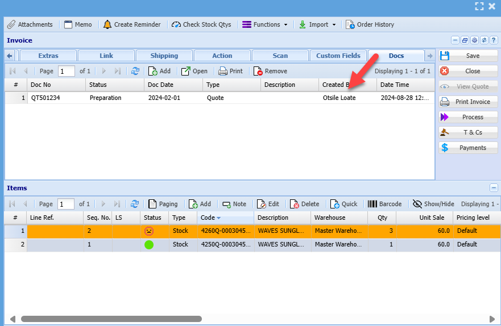Switch to the Custom Fields tab

coord(338,56)
